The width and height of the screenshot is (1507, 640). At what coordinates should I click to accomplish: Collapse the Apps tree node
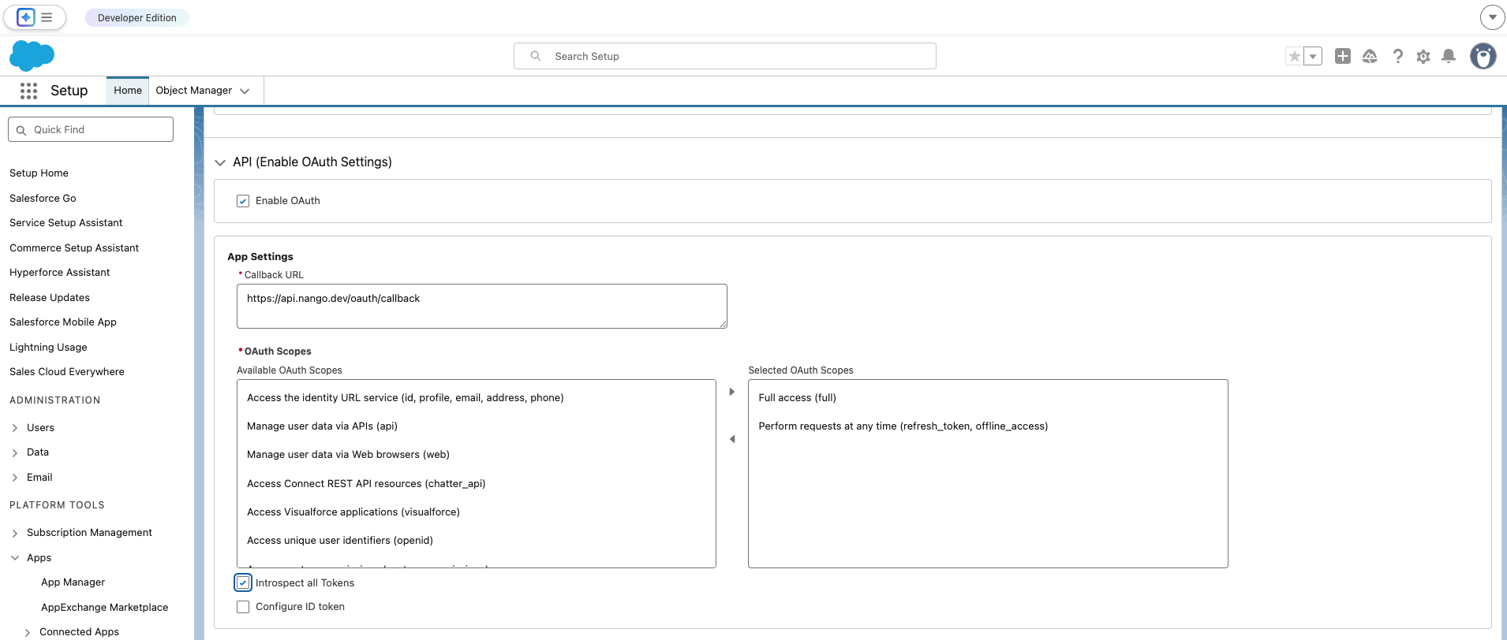coord(15,558)
